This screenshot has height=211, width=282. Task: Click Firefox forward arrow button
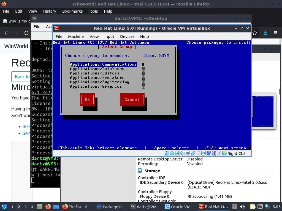click(x=17, y=33)
